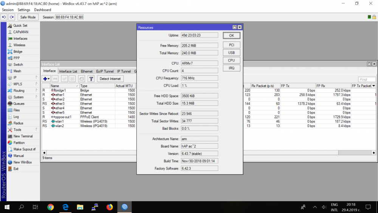378x213 pixels.
Task: Click the enable checkmark button in Interface List
Action: coord(64,79)
